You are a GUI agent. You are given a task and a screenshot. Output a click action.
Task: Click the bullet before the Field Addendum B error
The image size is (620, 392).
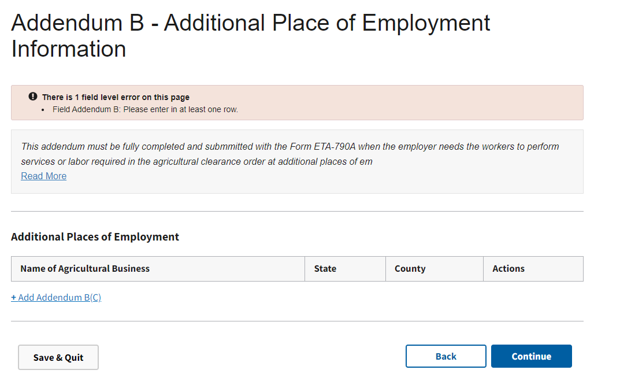coord(44,109)
